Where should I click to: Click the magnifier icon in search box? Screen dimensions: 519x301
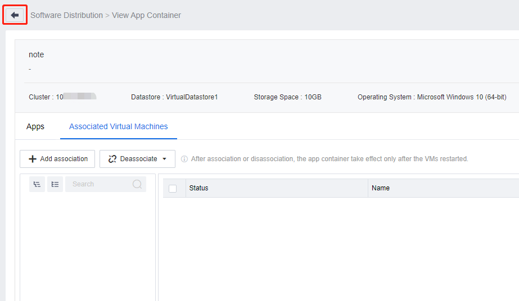[137, 184]
